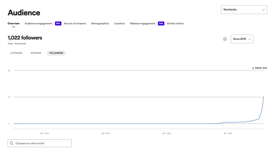Click the Beta badge beside Audience engagement
The width and height of the screenshot is (275, 153).
[x=58, y=23]
